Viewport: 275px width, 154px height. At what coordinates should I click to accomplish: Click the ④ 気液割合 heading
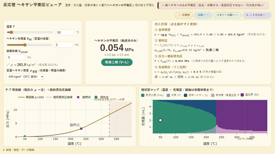[x=171, y=67]
